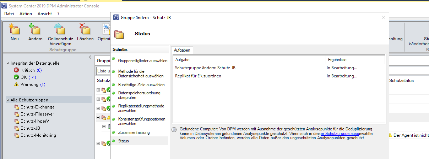
Task: Open the ? help menu
Action: (58, 14)
